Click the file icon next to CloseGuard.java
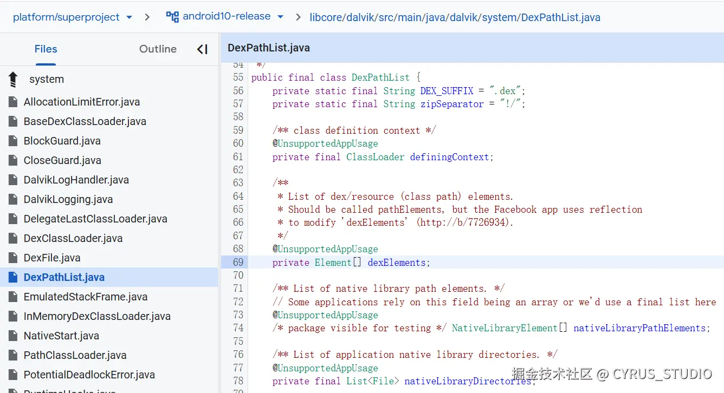724x393 pixels. coord(13,160)
